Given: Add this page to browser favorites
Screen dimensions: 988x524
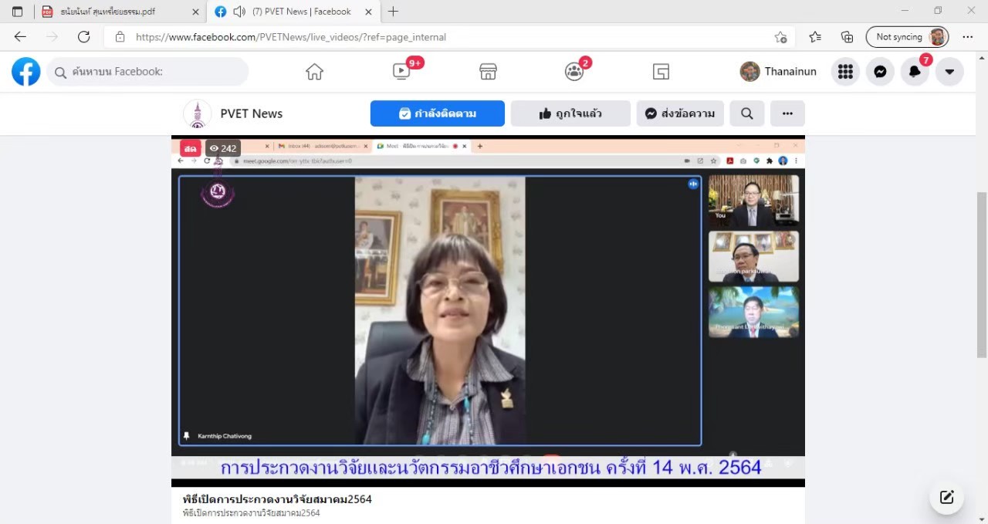Looking at the screenshot, I should [780, 37].
